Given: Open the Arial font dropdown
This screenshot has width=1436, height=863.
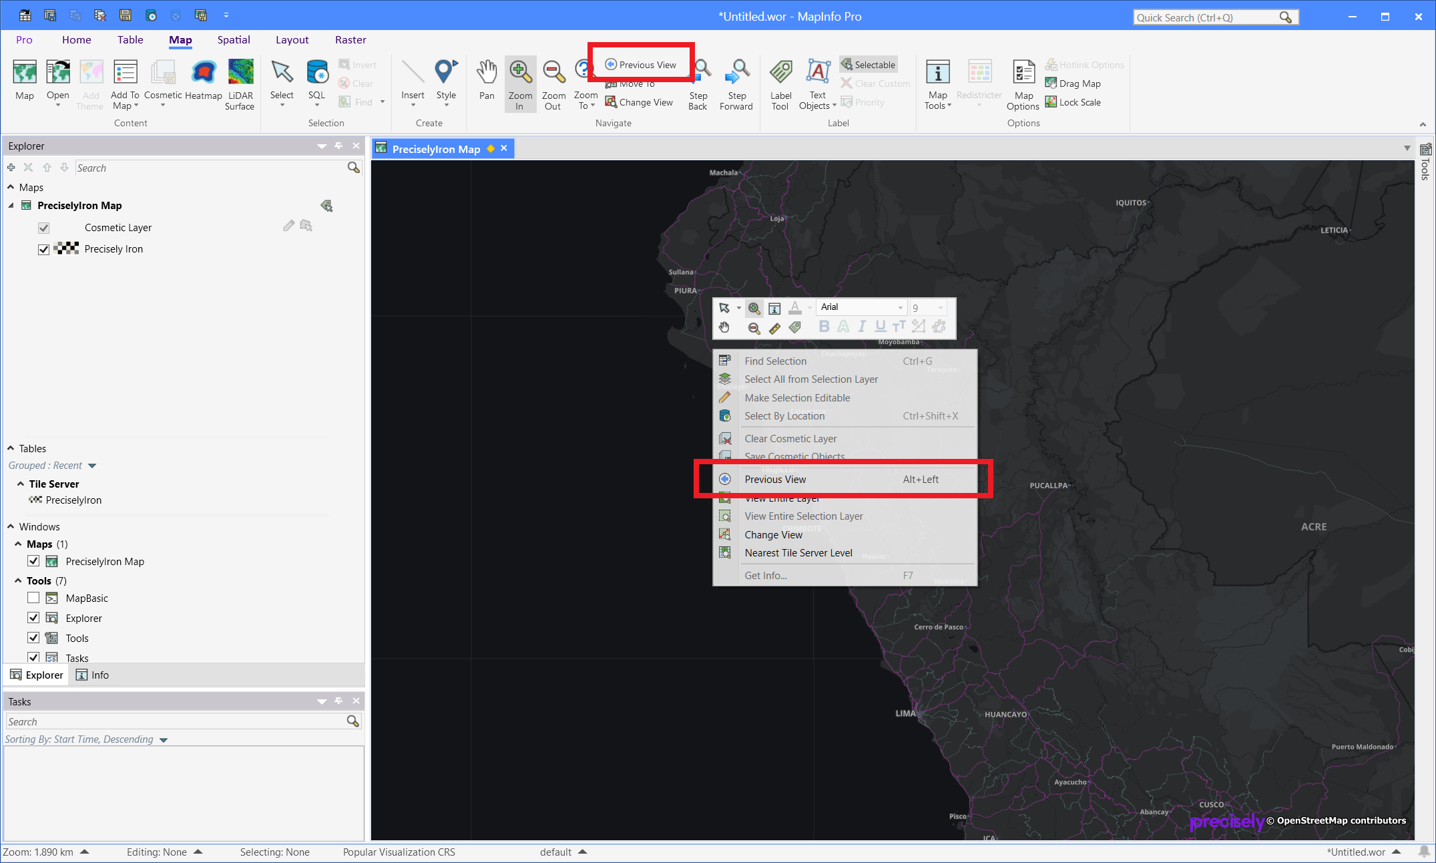Looking at the screenshot, I should pyautogui.click(x=900, y=307).
